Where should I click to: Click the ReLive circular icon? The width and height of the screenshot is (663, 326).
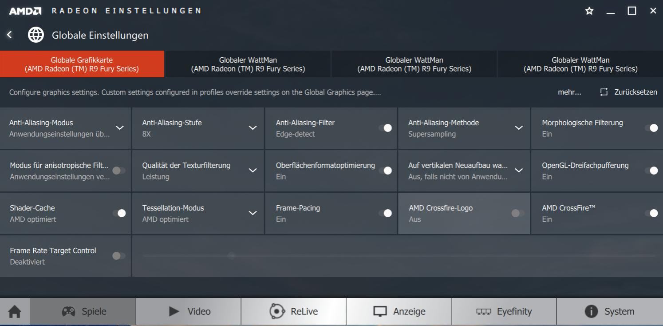[277, 311]
